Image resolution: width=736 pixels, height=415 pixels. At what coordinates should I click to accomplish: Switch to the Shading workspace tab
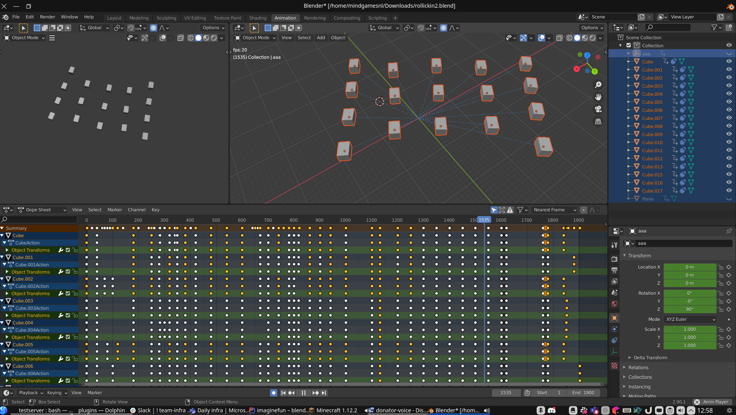[257, 18]
